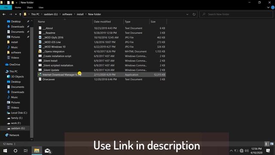This screenshot has height=155, width=275.
Task: Open the volume speaker tray icon
Action: 247,151
